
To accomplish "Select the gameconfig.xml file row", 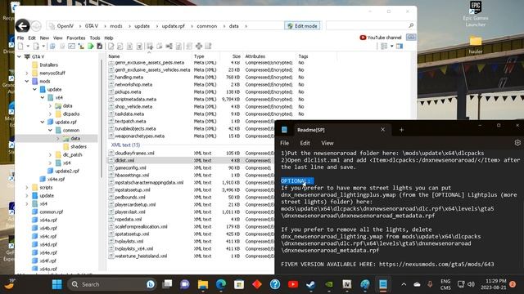I will (191, 167).
